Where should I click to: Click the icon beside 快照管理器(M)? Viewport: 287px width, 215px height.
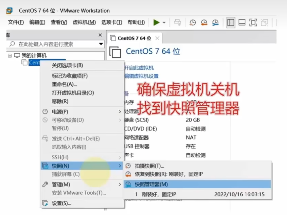click(128, 184)
